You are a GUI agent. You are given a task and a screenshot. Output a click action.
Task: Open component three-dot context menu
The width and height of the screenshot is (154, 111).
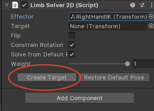click(x=152, y=5)
